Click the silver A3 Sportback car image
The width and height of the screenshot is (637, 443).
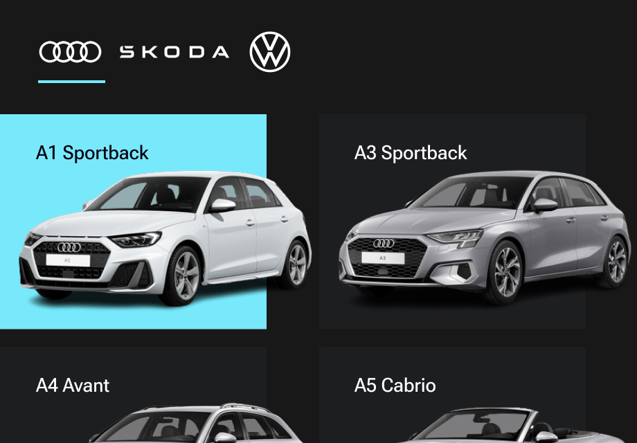[x=484, y=237]
